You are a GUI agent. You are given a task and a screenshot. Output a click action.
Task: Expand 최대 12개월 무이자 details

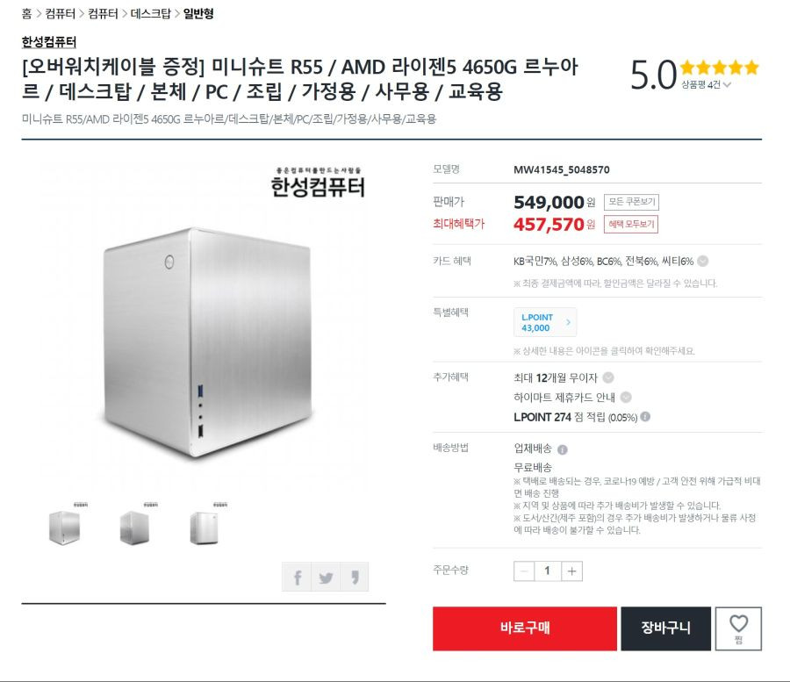coord(608,377)
